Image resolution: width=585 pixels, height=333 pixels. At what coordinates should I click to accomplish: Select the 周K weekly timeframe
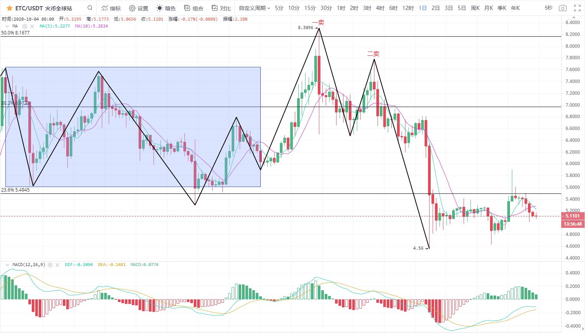pyautogui.click(x=475, y=8)
